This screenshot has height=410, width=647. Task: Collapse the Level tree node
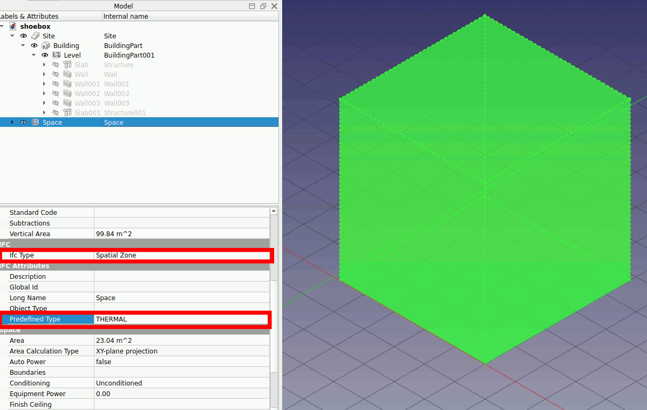pyautogui.click(x=34, y=55)
